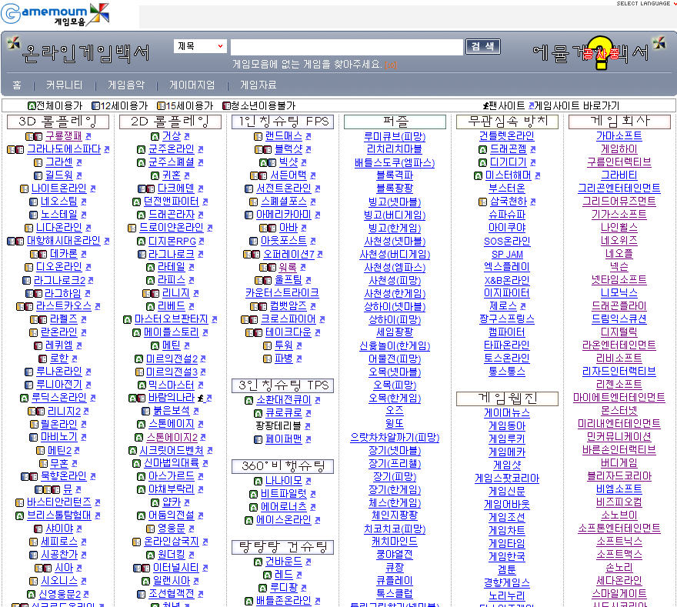Go to the 홈 menu item
The image size is (677, 607).
pos(17,85)
